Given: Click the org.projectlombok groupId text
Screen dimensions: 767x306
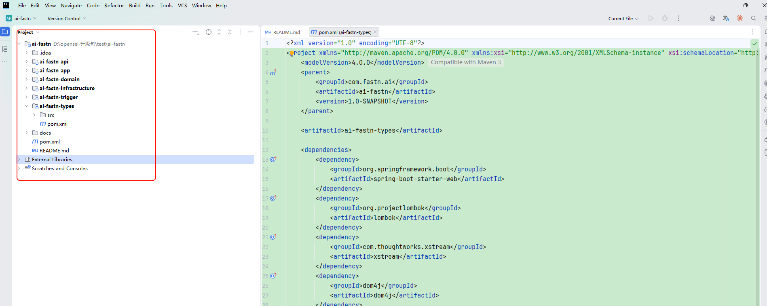Looking at the screenshot, I should 393,208.
